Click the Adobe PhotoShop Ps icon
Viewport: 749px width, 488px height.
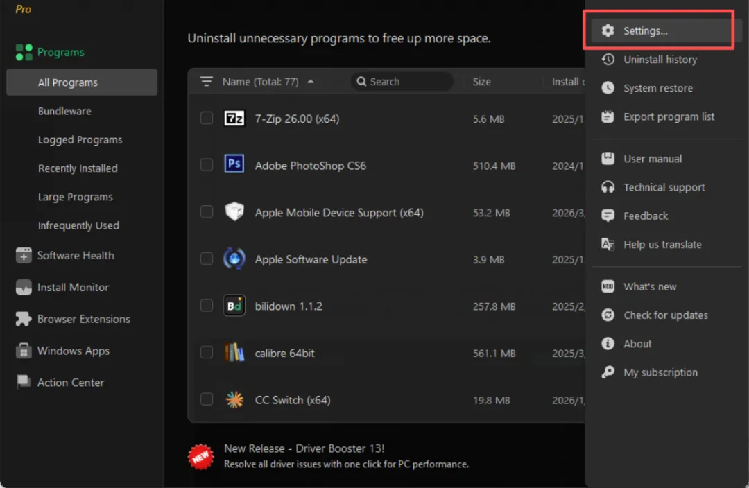click(x=234, y=164)
